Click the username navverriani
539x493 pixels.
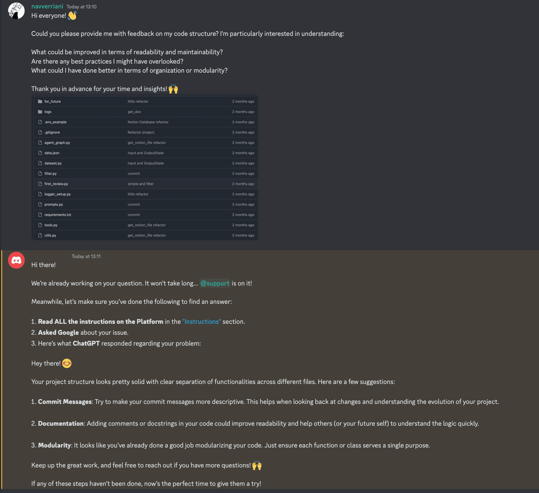point(47,6)
